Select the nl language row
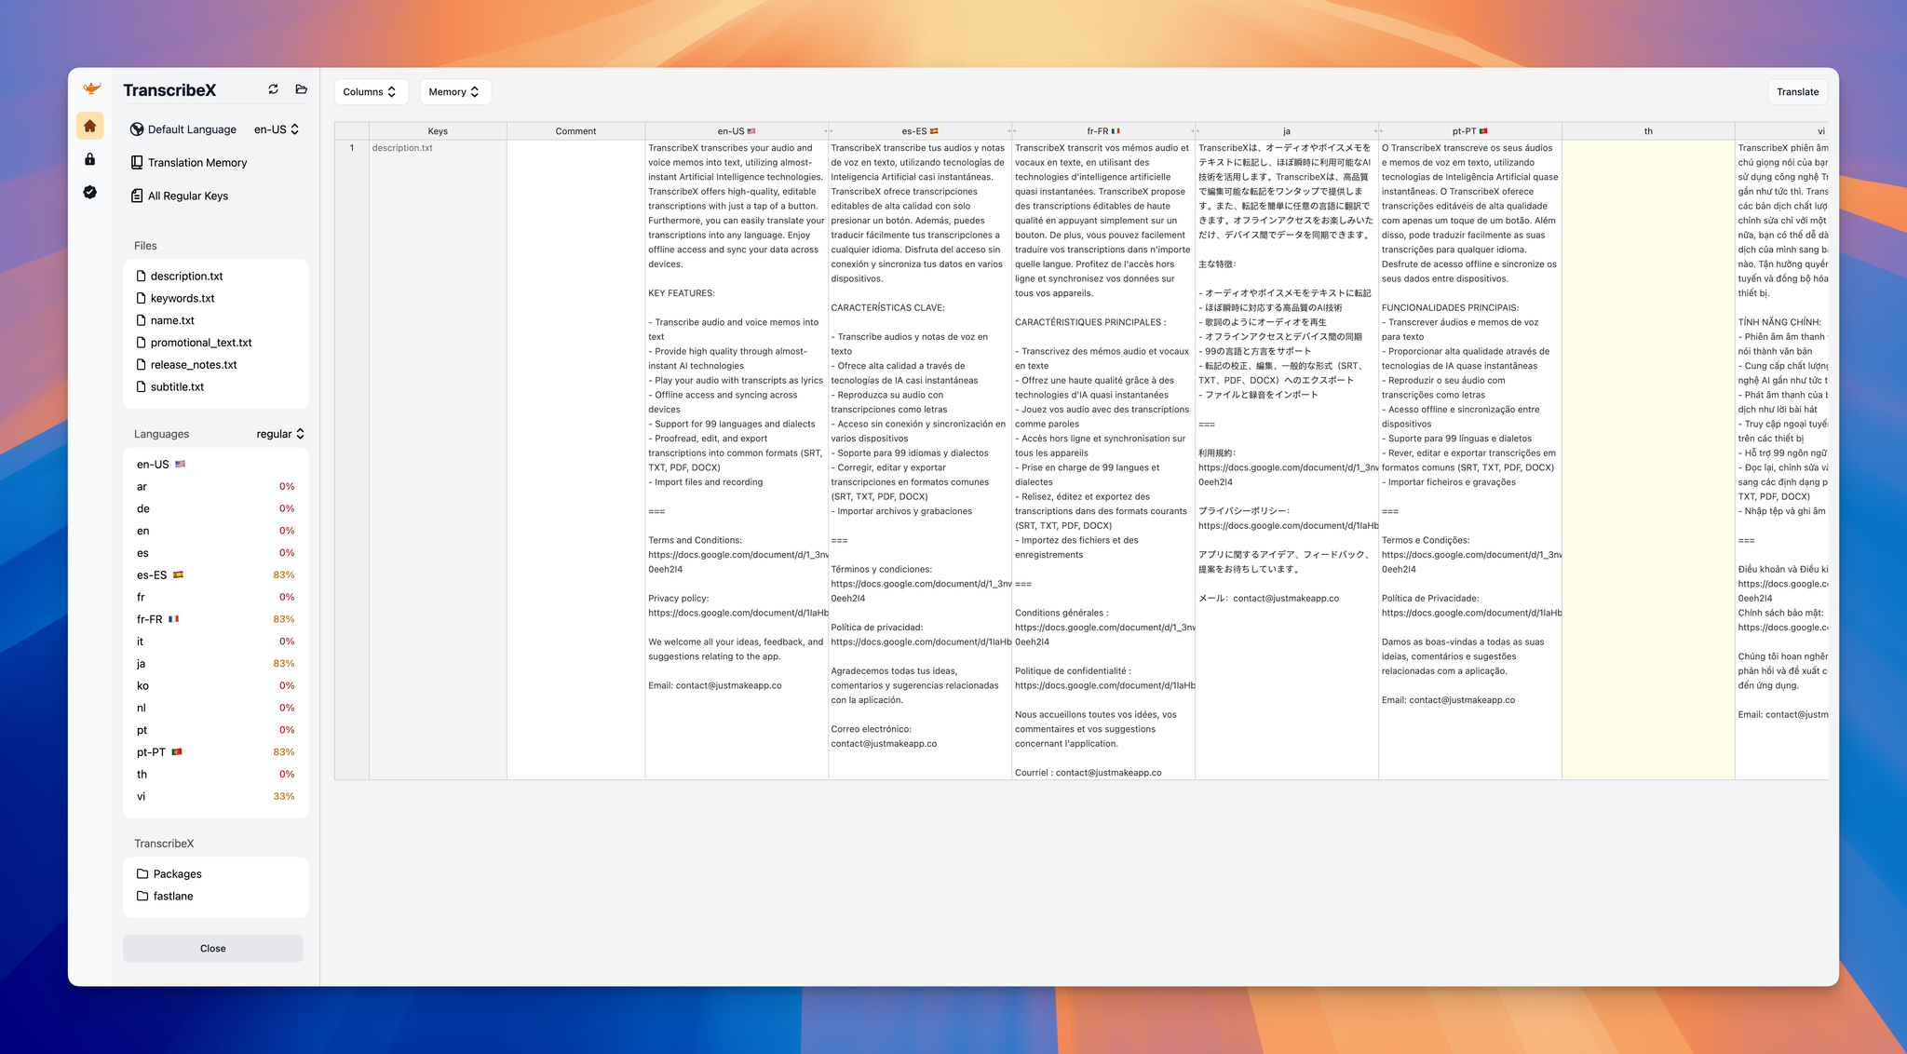The width and height of the screenshot is (1907, 1054). click(x=216, y=708)
